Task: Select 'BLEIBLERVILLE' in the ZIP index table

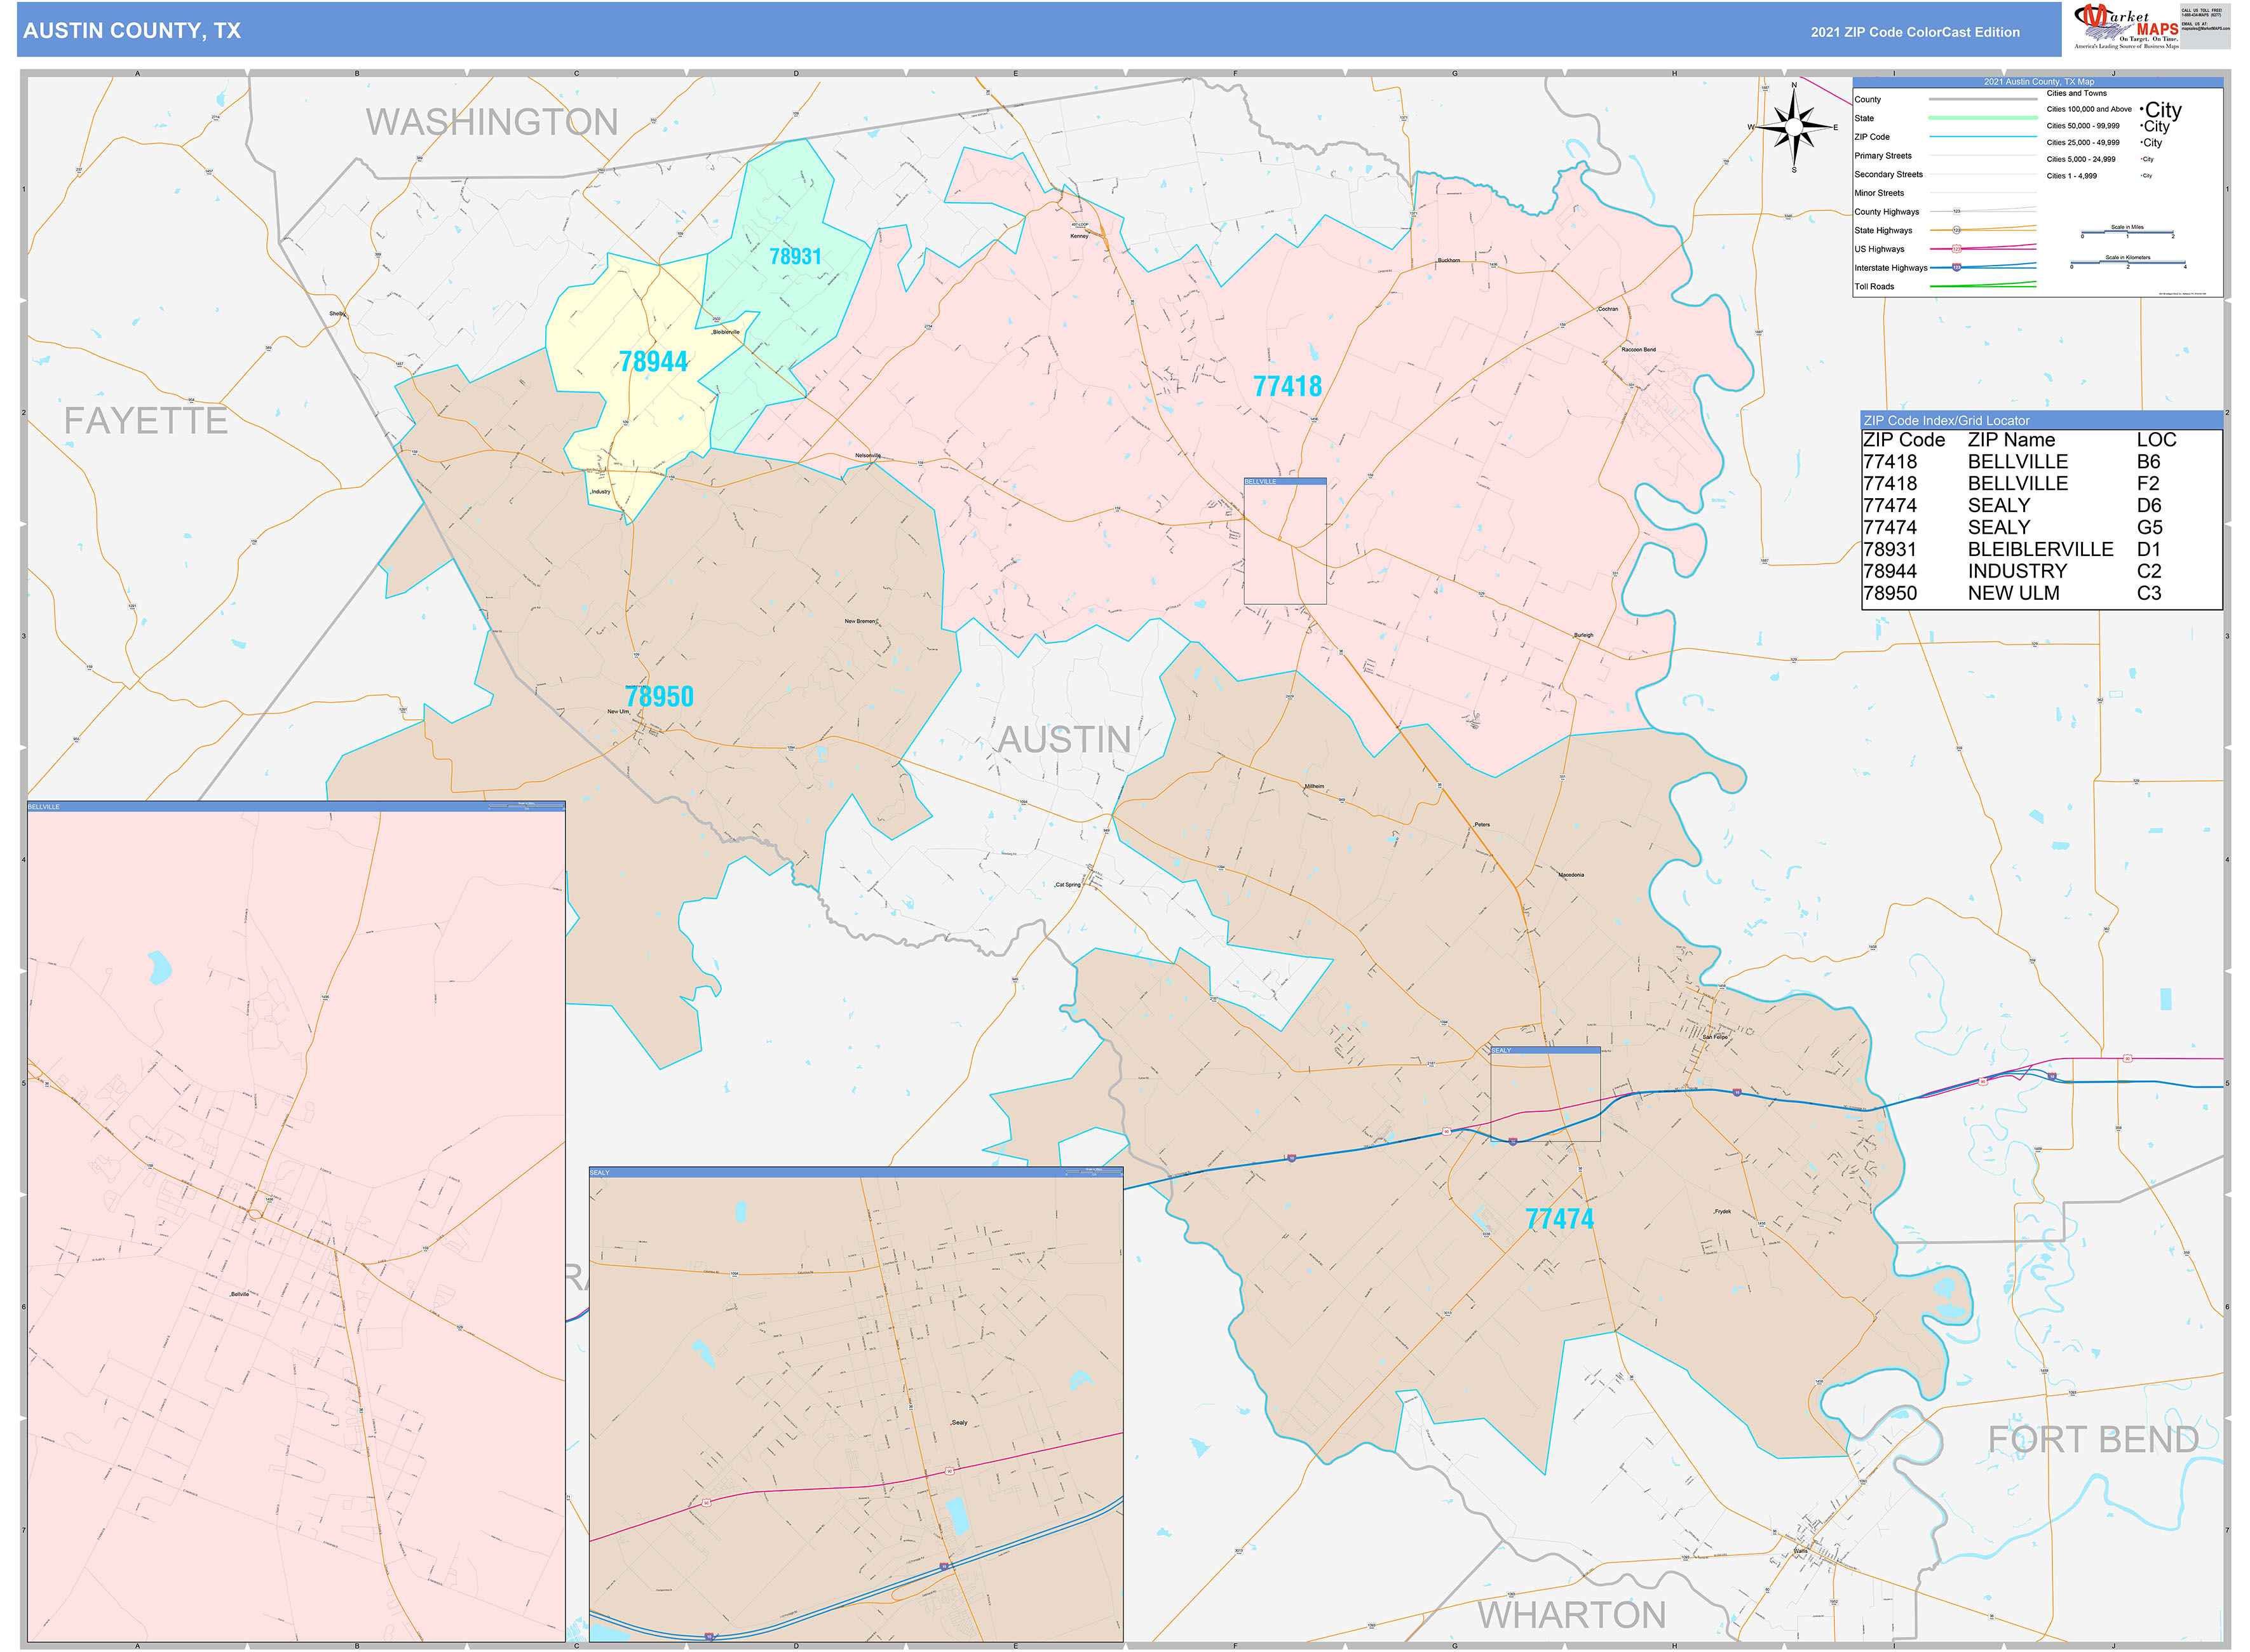Action: click(2040, 550)
